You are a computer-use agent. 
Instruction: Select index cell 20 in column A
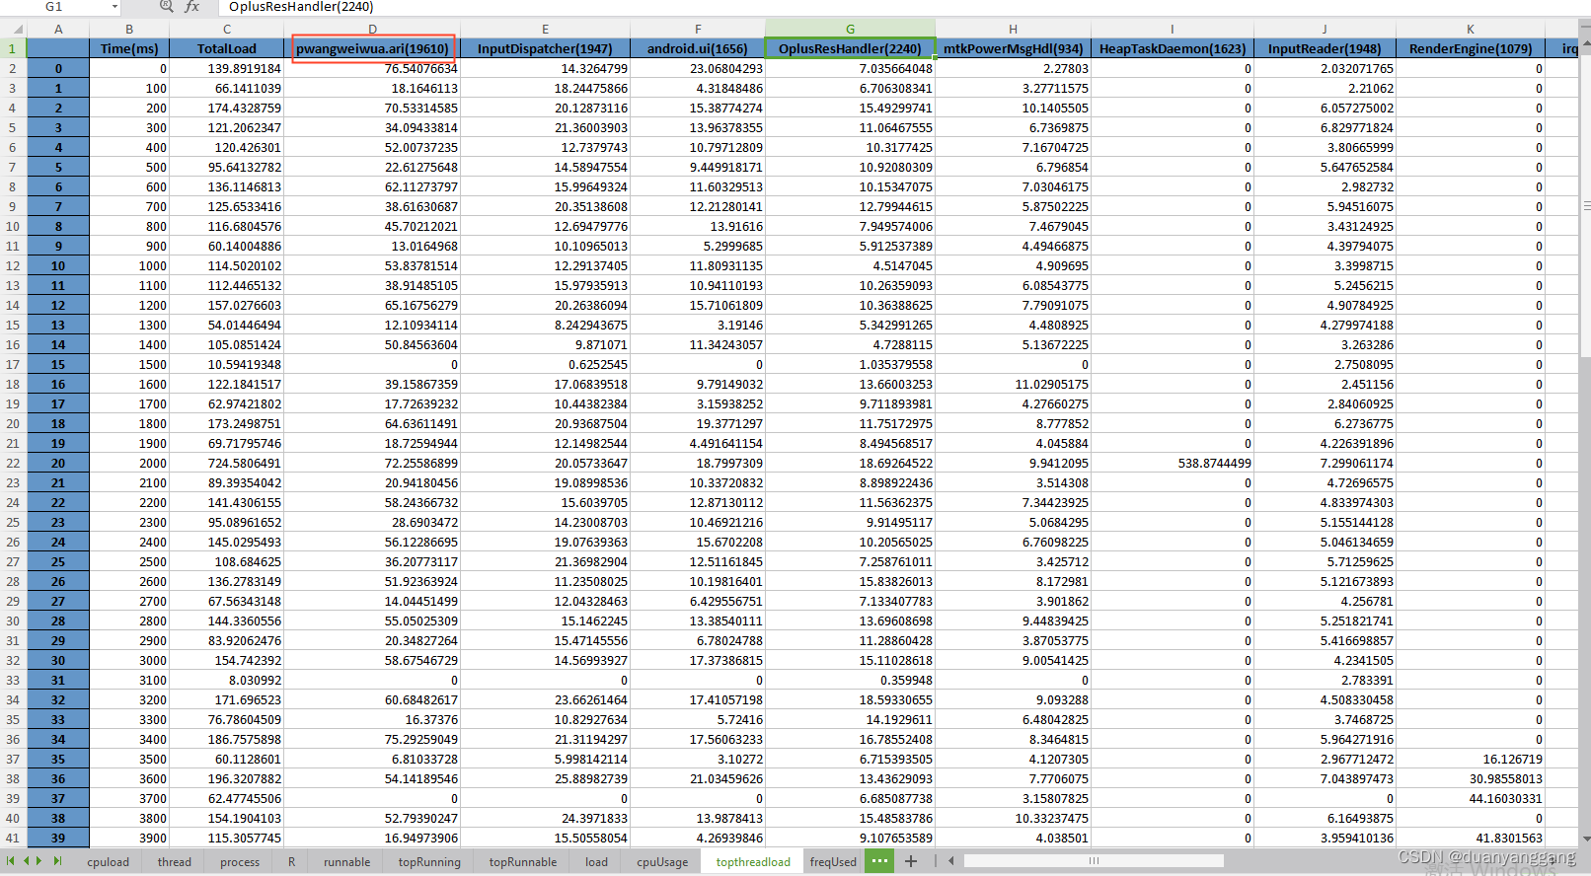[58, 463]
